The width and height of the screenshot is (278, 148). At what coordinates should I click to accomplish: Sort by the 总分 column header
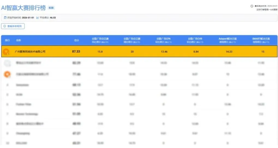(x=76, y=40)
